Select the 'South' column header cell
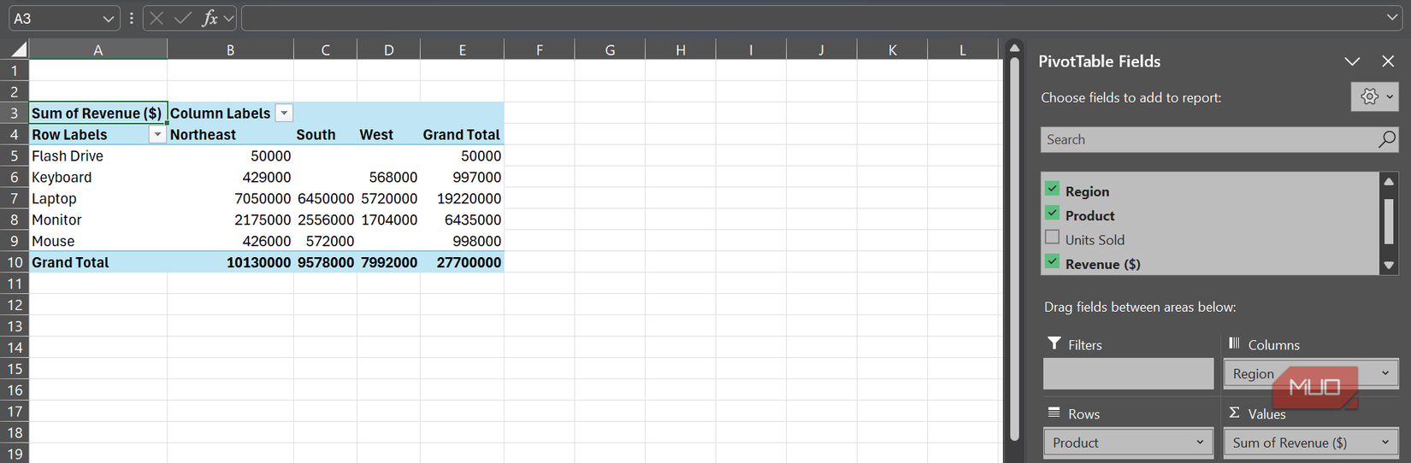 click(325, 134)
